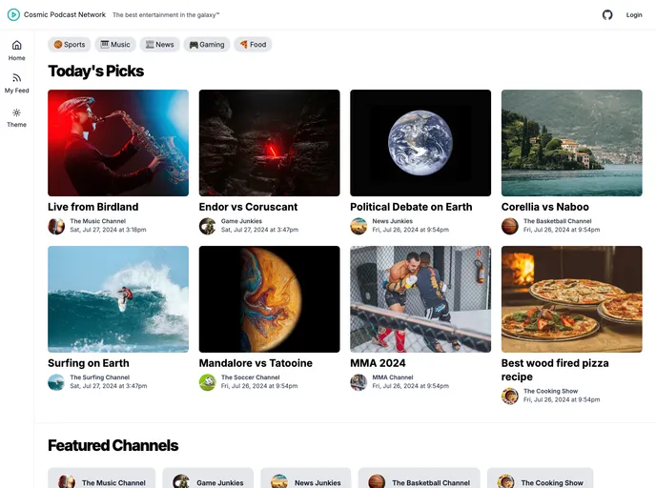Click 'The Cooking Show' text under pizza recipe
Screen dimensions: 656x488
(550, 391)
